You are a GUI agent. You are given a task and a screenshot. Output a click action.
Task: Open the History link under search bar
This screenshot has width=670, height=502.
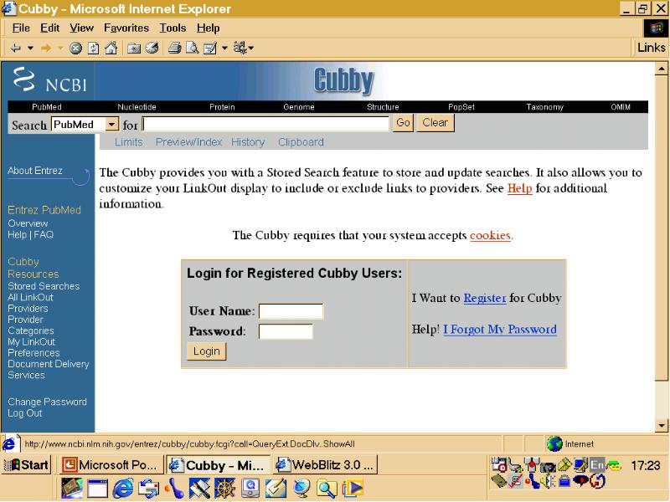tap(248, 142)
